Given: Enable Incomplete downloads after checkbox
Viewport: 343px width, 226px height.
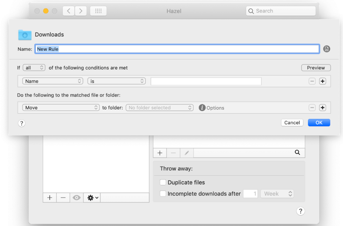Looking at the screenshot, I should [163, 194].
